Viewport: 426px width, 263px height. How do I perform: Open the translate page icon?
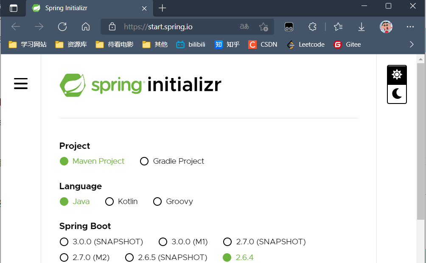pos(244,27)
